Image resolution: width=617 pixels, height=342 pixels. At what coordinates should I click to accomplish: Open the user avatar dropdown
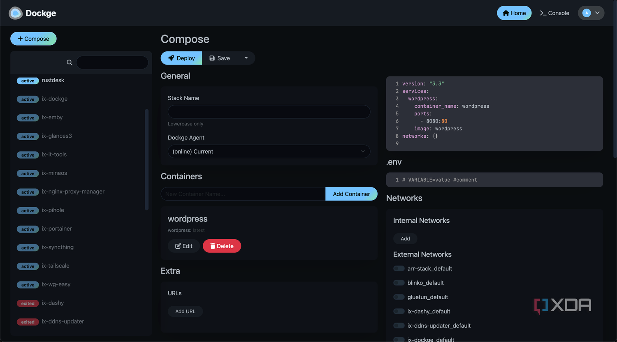pyautogui.click(x=591, y=13)
